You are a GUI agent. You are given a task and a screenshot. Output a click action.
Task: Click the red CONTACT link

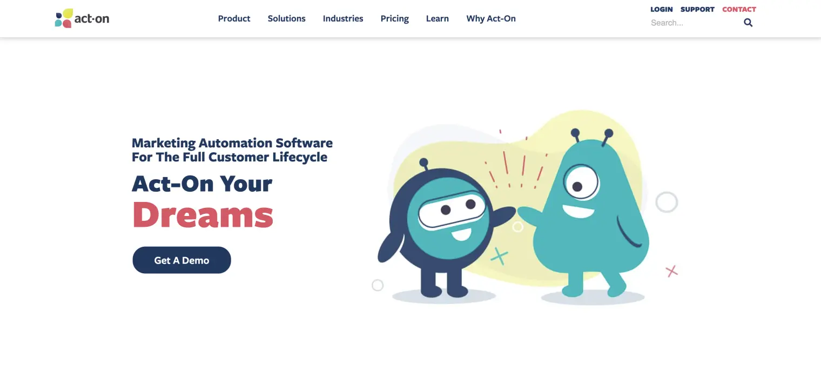tap(739, 9)
